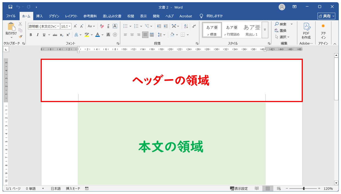The height and width of the screenshot is (194, 341).
Task: Open Change Case (Aa) dropdown
Action: pos(91,26)
